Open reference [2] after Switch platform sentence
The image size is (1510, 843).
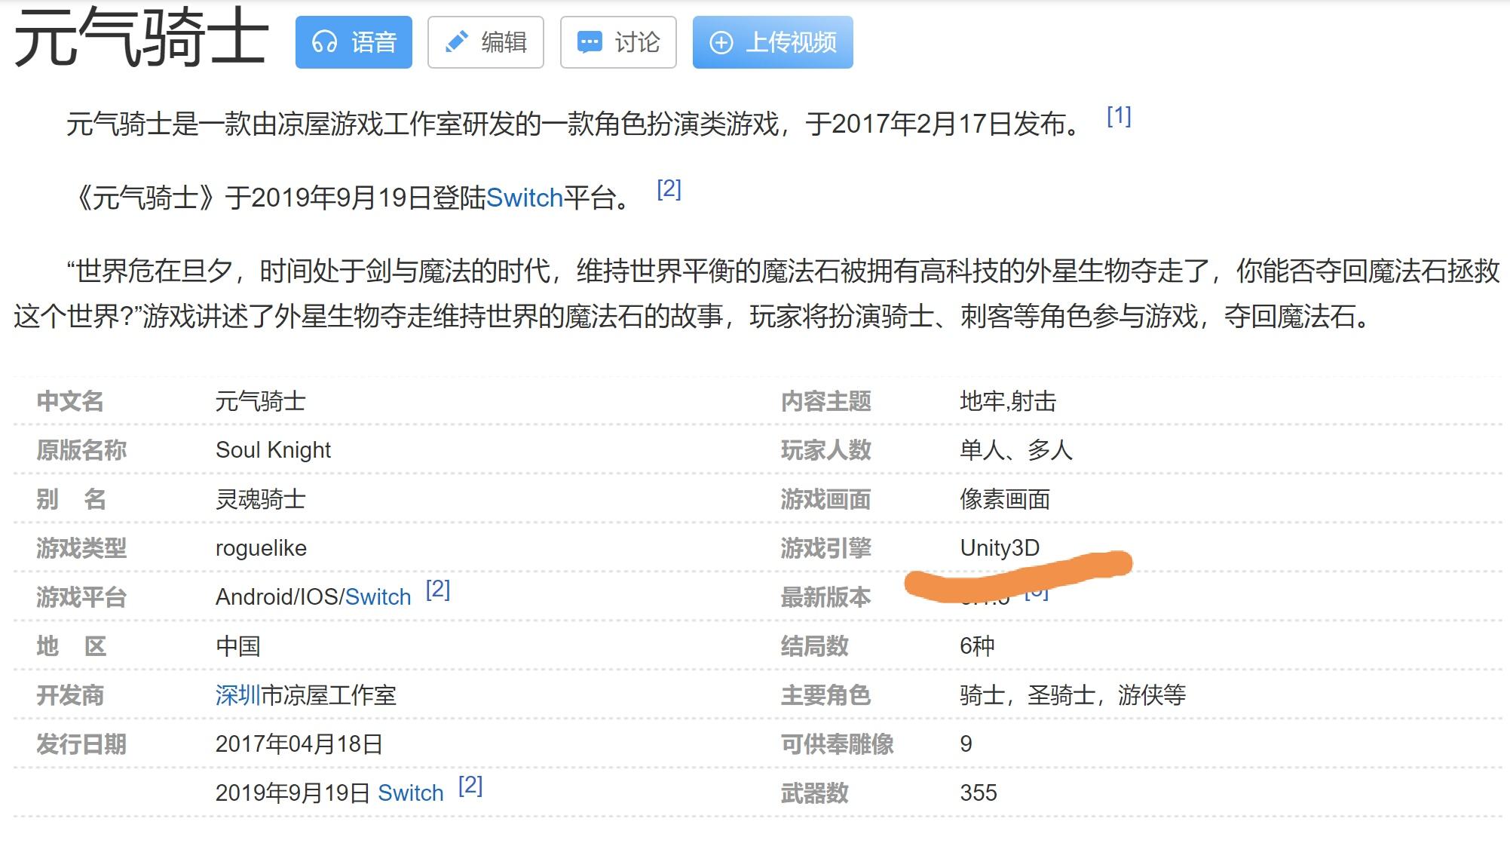[669, 189]
